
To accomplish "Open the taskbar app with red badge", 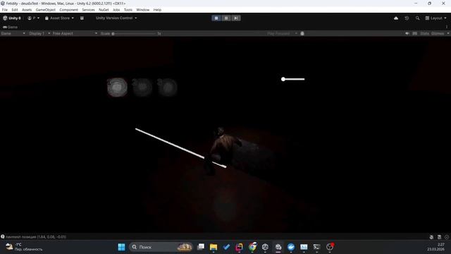I will pyautogui.click(x=330, y=247).
